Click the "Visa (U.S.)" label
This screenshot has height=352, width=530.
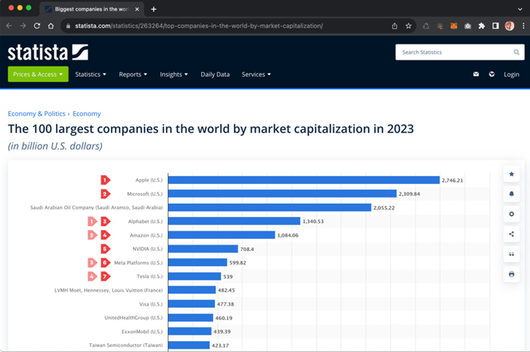pyautogui.click(x=151, y=304)
